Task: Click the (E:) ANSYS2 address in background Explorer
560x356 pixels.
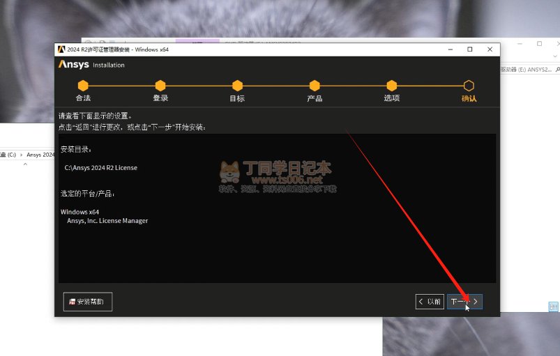Action: coord(534,70)
